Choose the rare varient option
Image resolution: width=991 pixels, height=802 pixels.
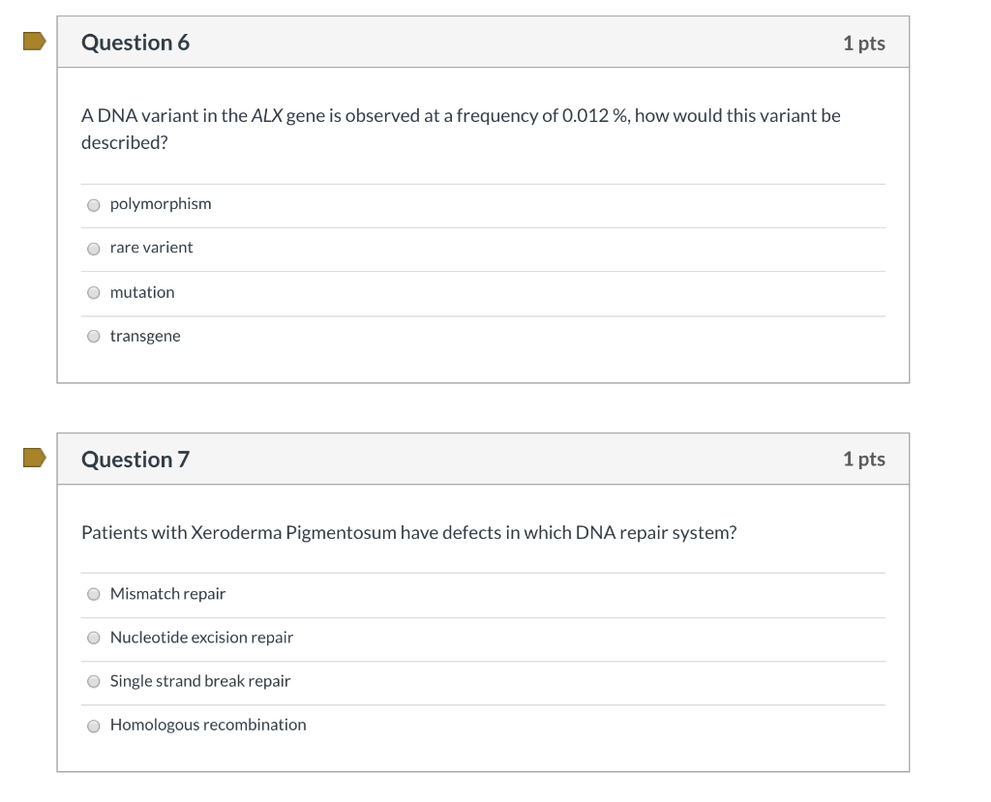coord(94,249)
